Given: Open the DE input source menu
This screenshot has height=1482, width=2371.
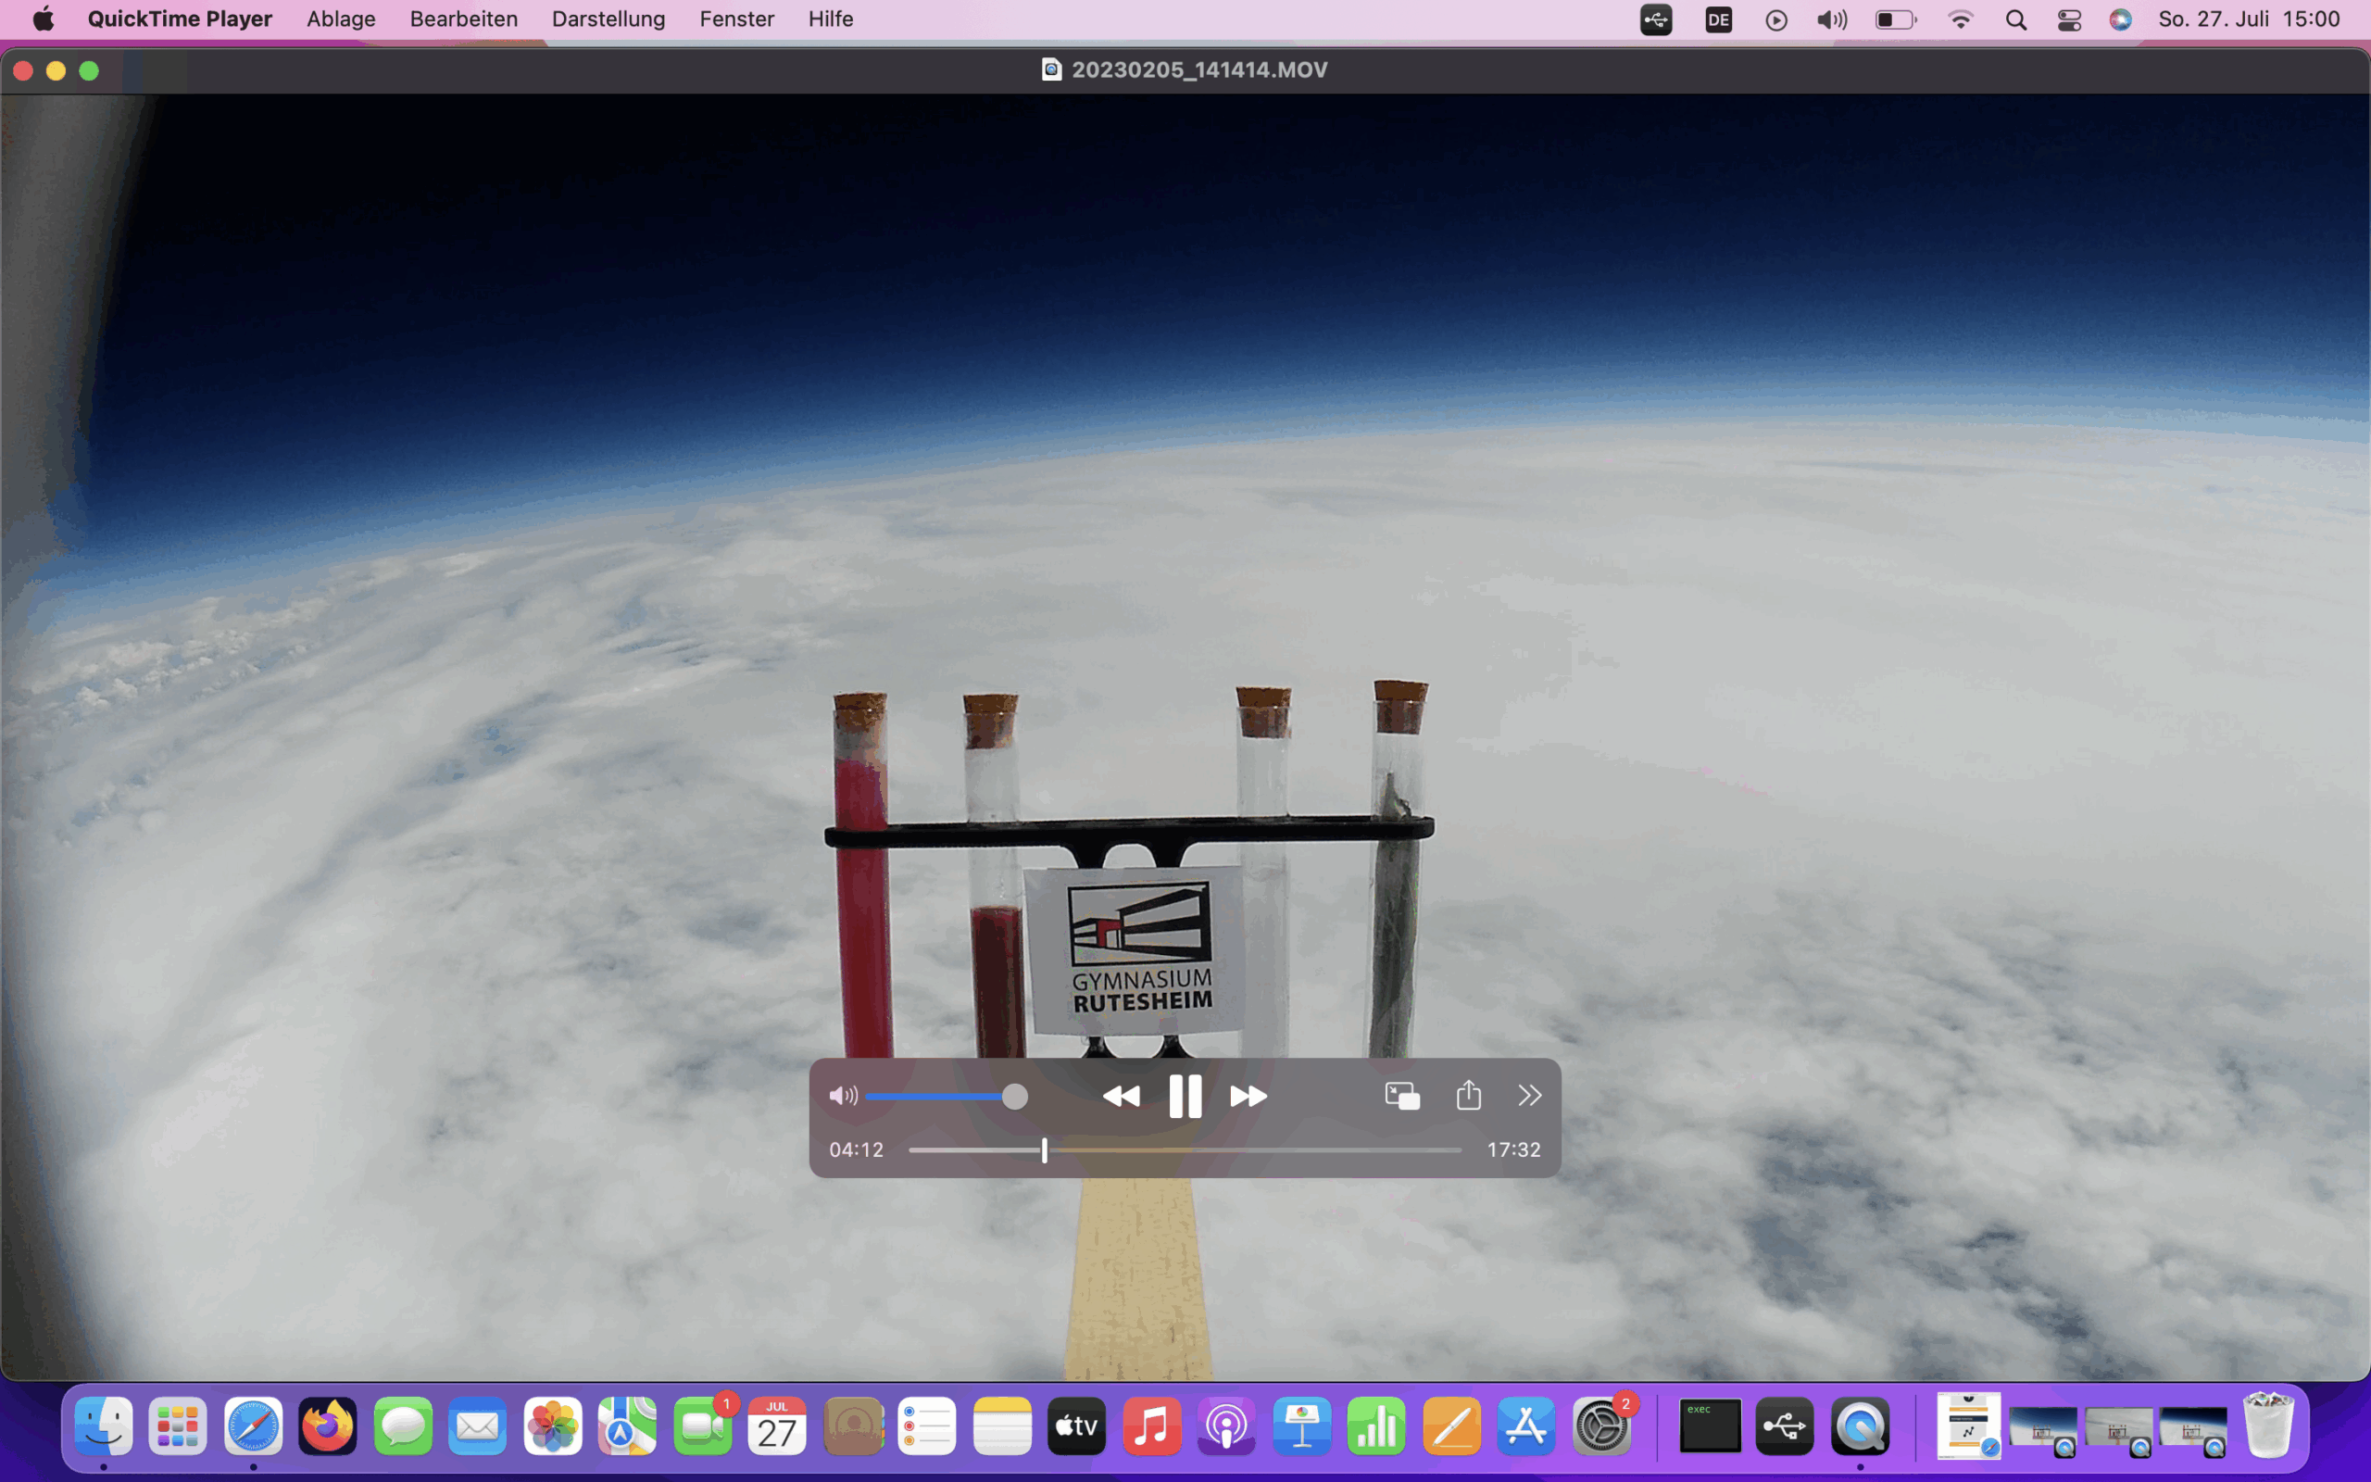Looking at the screenshot, I should [x=1717, y=19].
